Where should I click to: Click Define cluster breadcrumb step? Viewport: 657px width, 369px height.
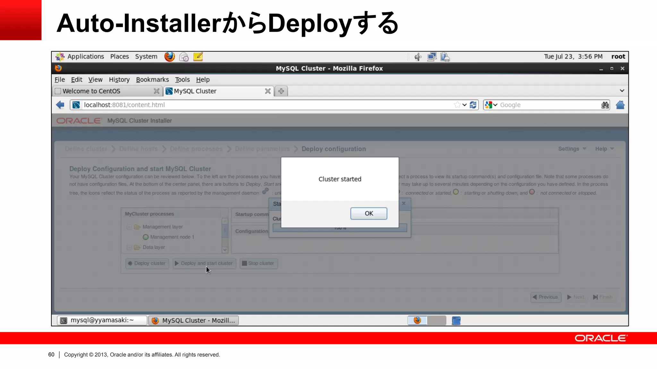[86, 149]
